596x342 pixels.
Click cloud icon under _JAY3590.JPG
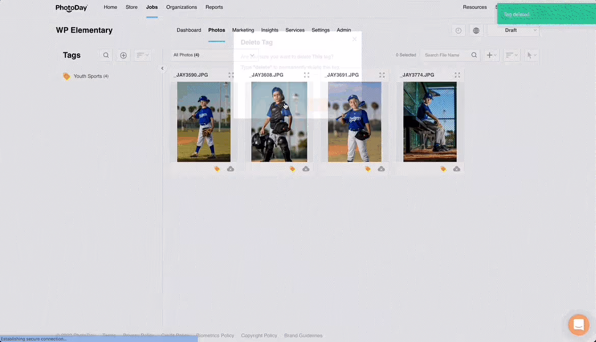(x=230, y=169)
